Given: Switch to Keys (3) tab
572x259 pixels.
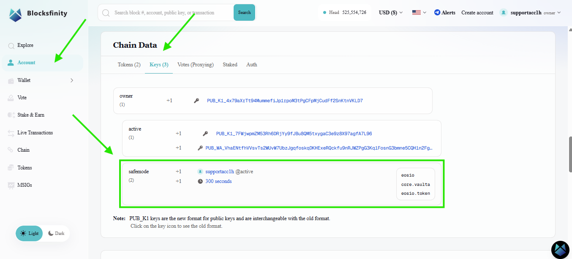Looking at the screenshot, I should pyautogui.click(x=159, y=65).
